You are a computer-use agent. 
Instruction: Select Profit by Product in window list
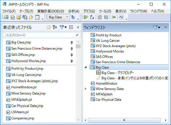click(x=106, y=35)
